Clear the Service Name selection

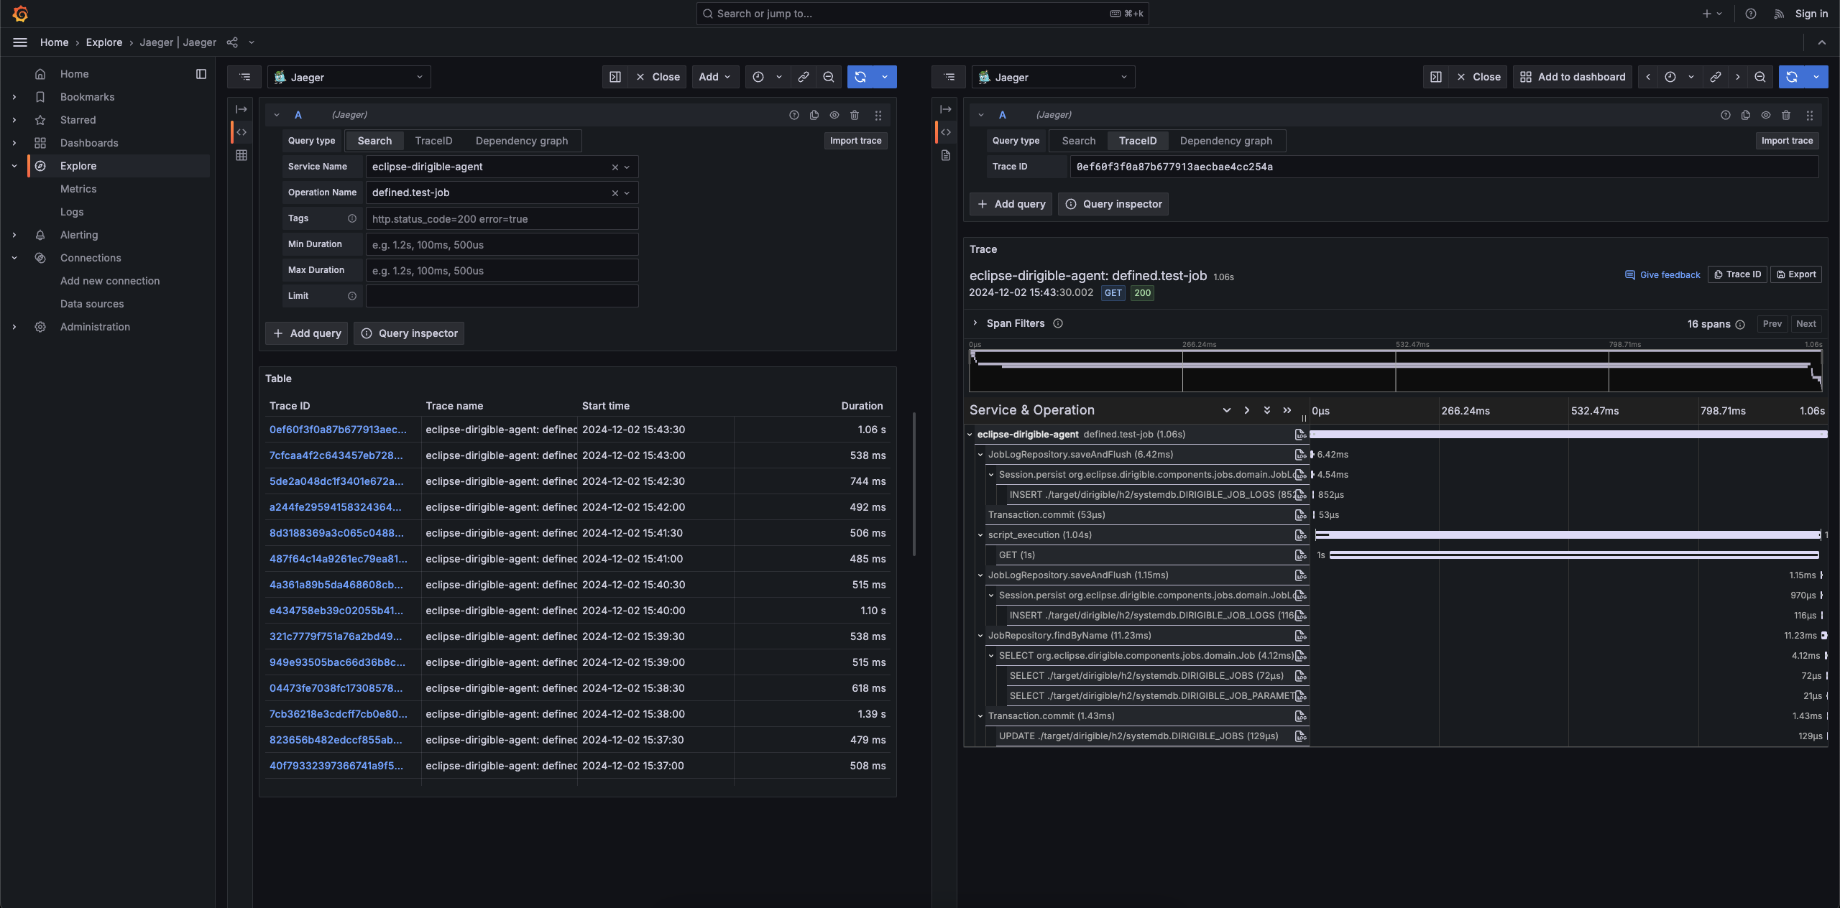click(x=615, y=167)
